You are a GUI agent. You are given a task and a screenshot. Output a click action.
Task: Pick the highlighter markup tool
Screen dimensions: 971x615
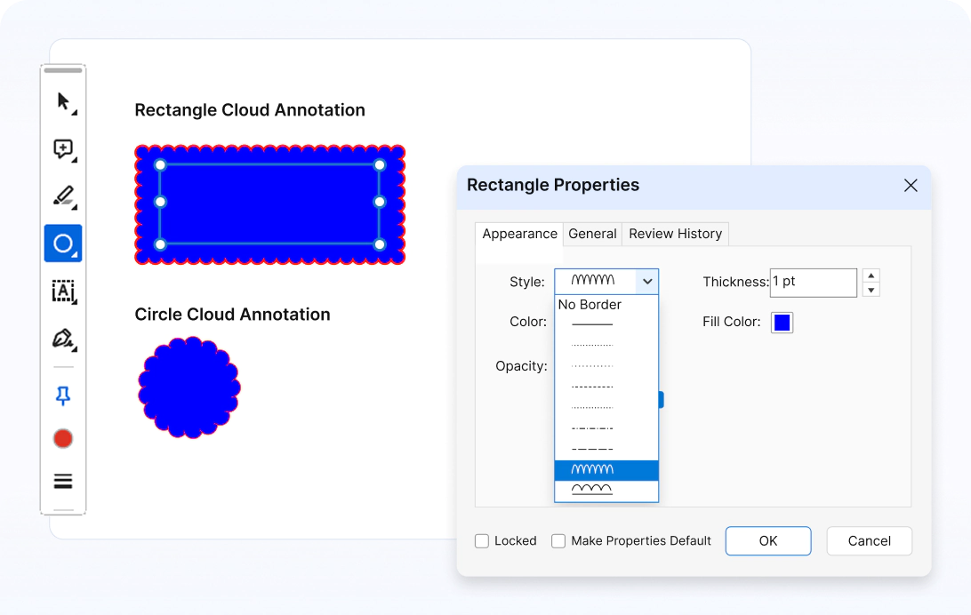click(x=64, y=196)
